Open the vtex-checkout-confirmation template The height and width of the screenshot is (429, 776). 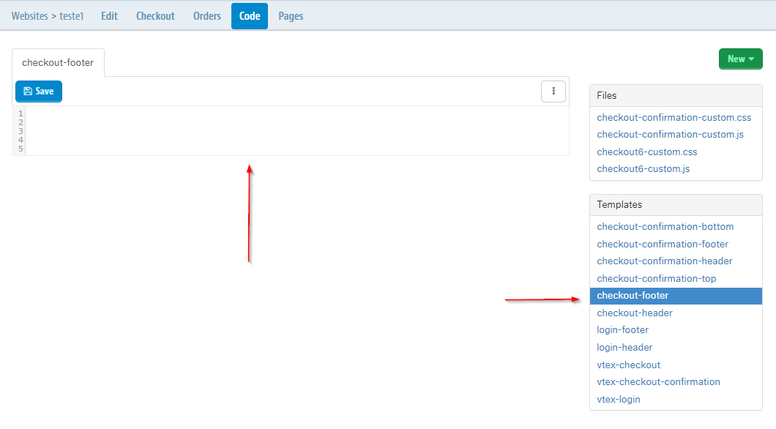coord(658,381)
